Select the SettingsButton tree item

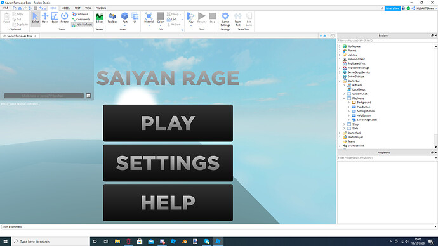point(366,112)
